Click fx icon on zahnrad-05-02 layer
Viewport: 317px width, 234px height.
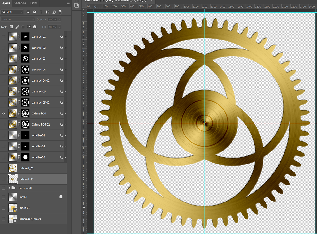click(61, 103)
